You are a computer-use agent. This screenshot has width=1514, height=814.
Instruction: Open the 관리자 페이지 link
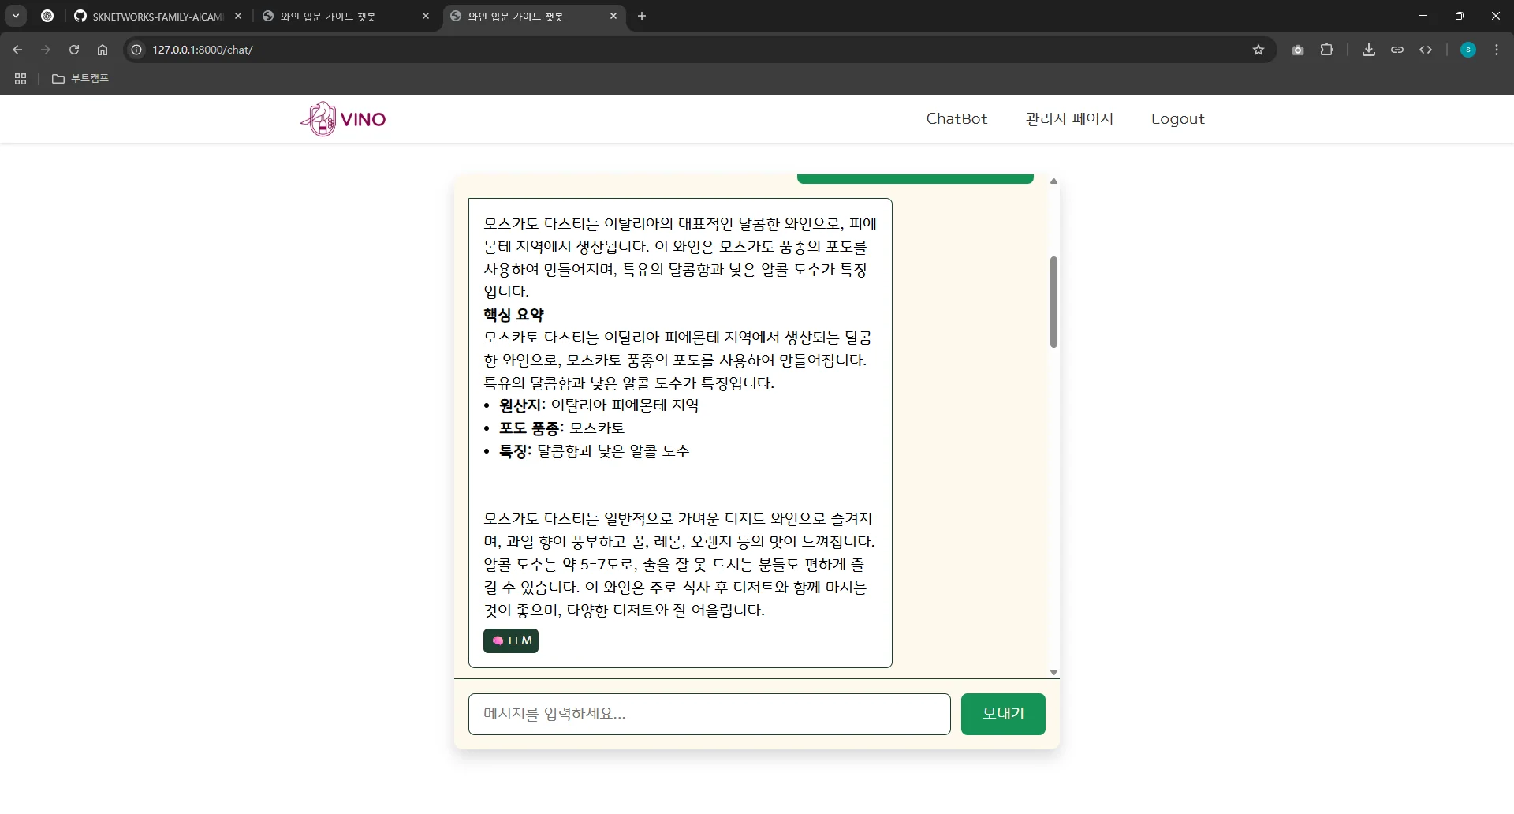[1069, 119]
